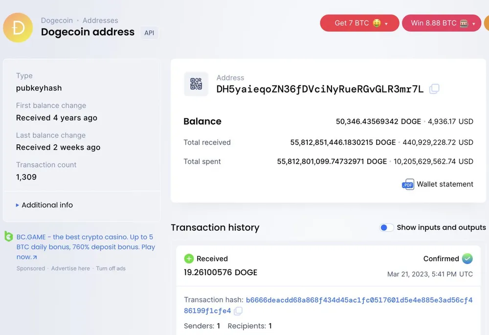This screenshot has height=335, width=489.
Task: Click the BC.GAME logo icon
Action: 8,237
